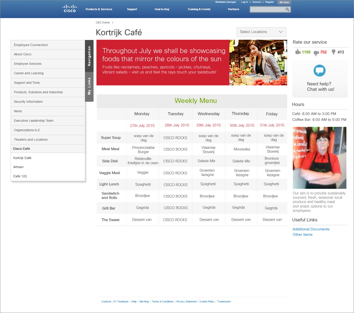Click the Site Map footer link
The image size is (354, 313).
[144, 301]
